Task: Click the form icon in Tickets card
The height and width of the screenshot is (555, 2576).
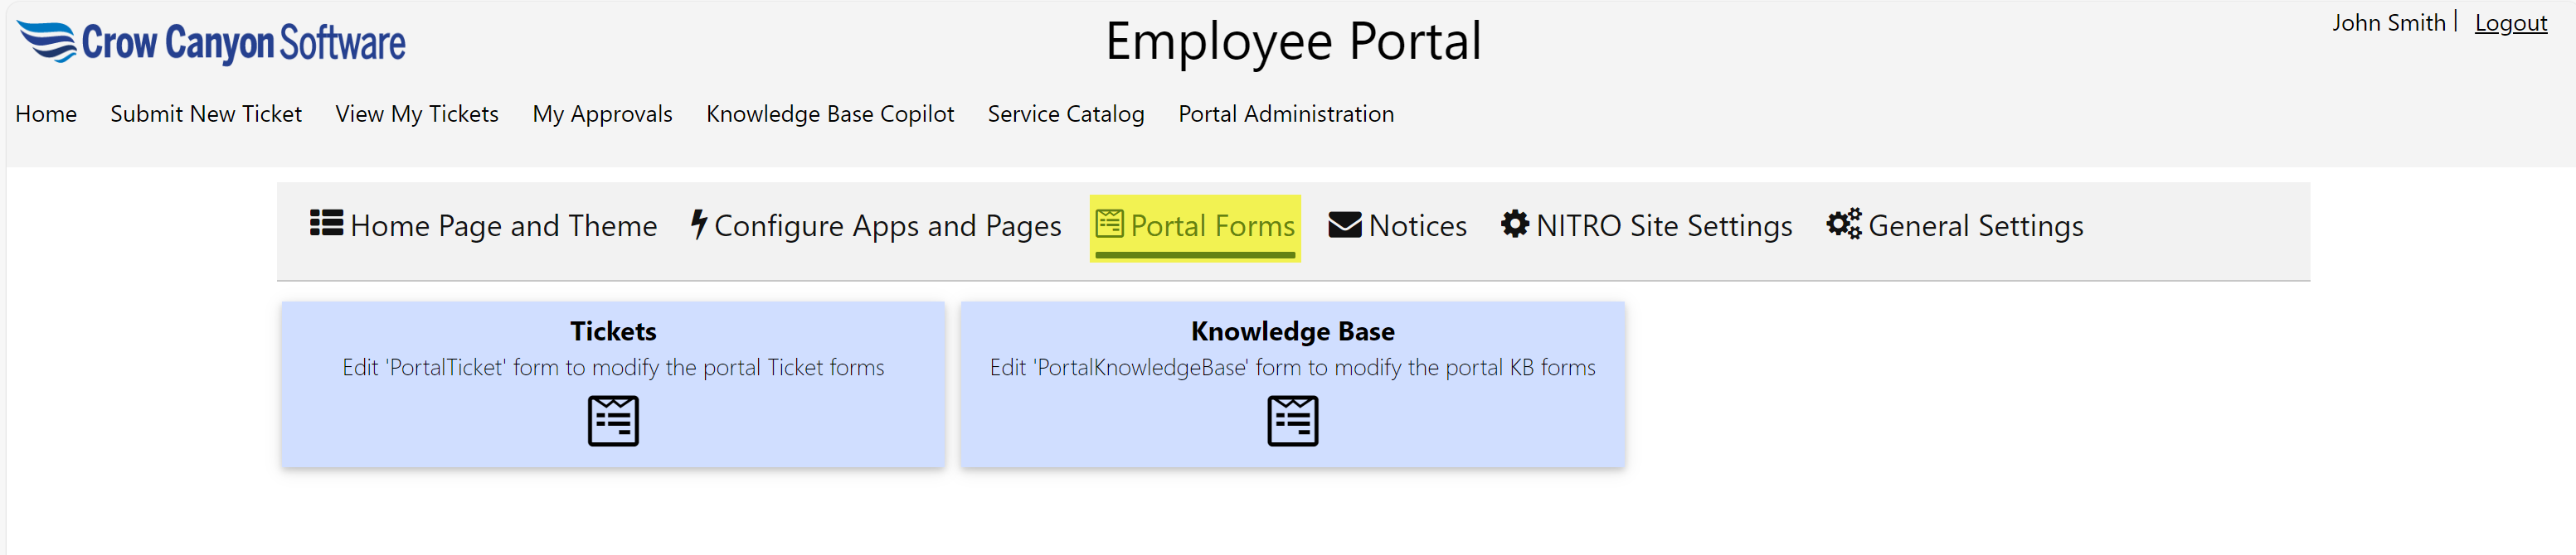Action: click(613, 420)
